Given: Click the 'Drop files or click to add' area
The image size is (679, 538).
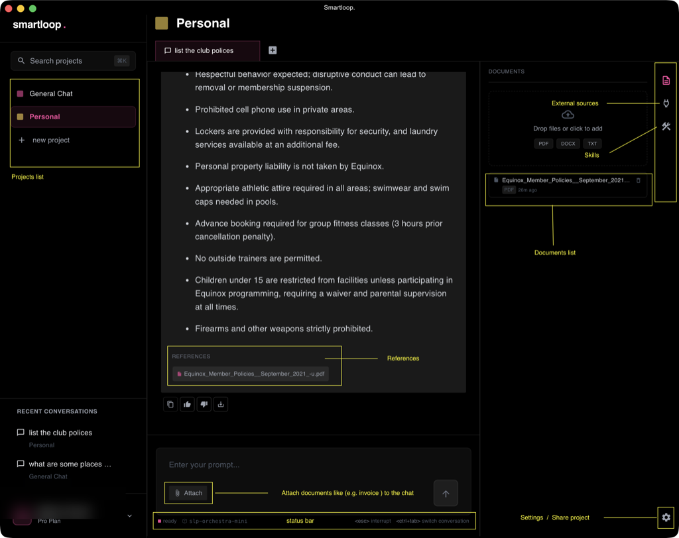Looking at the screenshot, I should point(568,128).
